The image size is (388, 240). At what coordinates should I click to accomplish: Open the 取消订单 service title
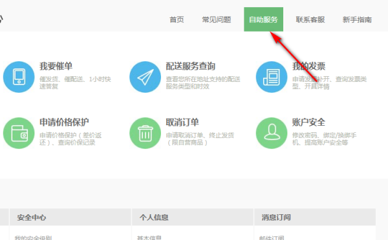(x=182, y=122)
